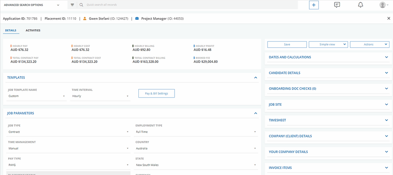Close the placement record with X

pos(388,18)
